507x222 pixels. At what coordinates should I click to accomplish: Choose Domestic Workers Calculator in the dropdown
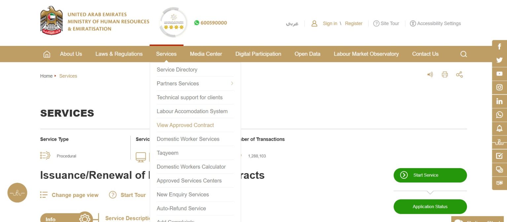click(191, 166)
